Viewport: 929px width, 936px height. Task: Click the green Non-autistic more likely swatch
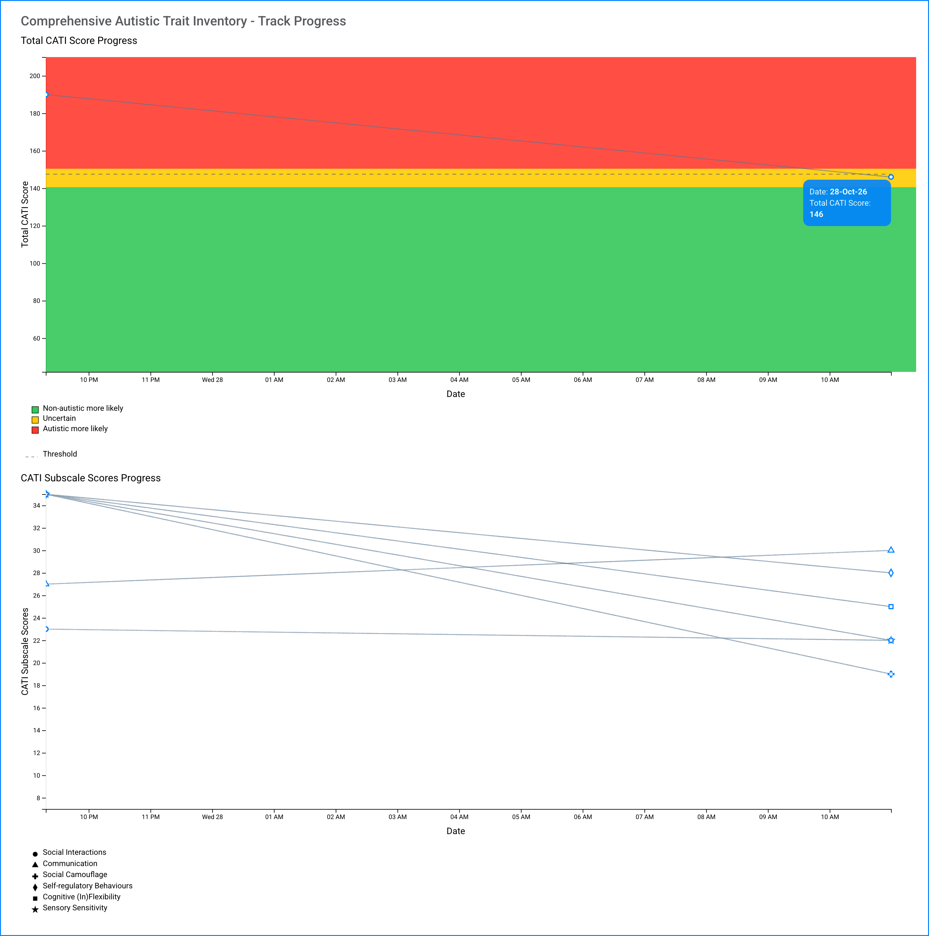(x=35, y=410)
